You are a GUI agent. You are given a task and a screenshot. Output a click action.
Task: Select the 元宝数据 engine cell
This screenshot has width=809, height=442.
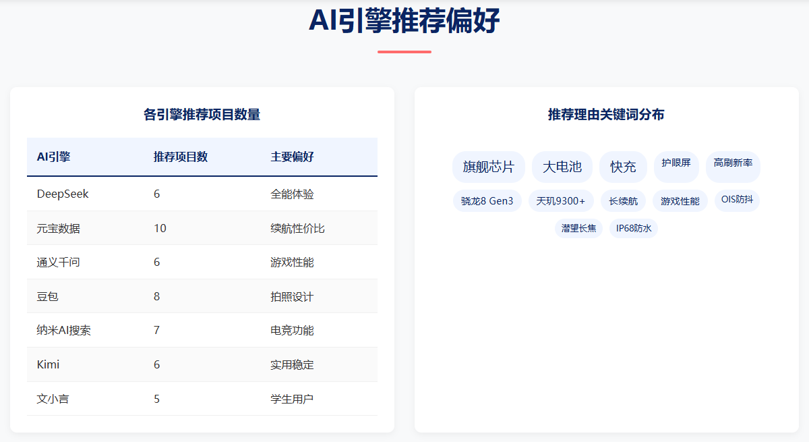tap(86, 228)
